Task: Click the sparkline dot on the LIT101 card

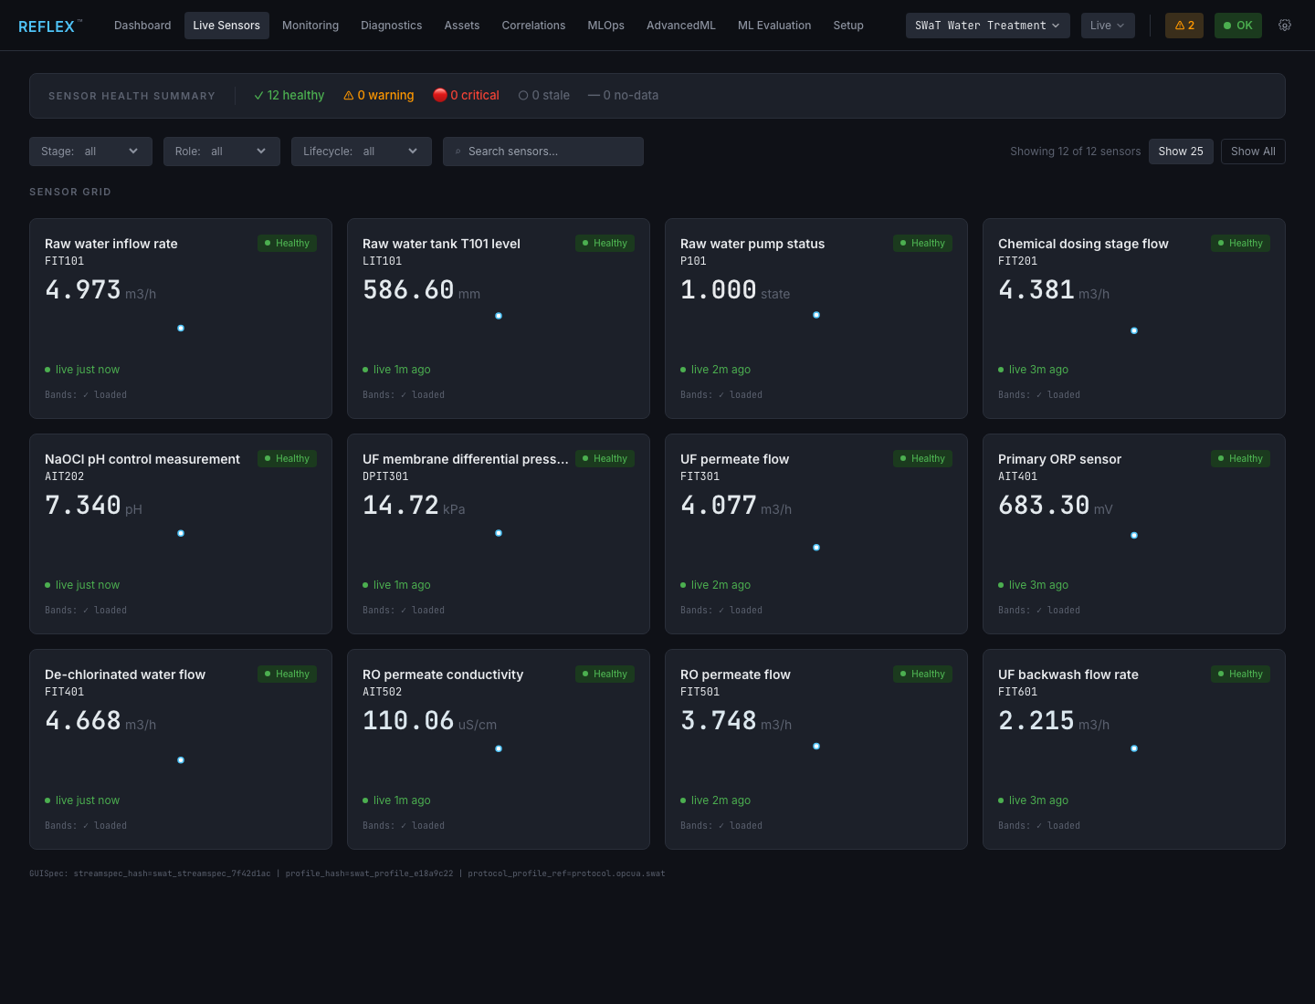Action: coord(499,316)
